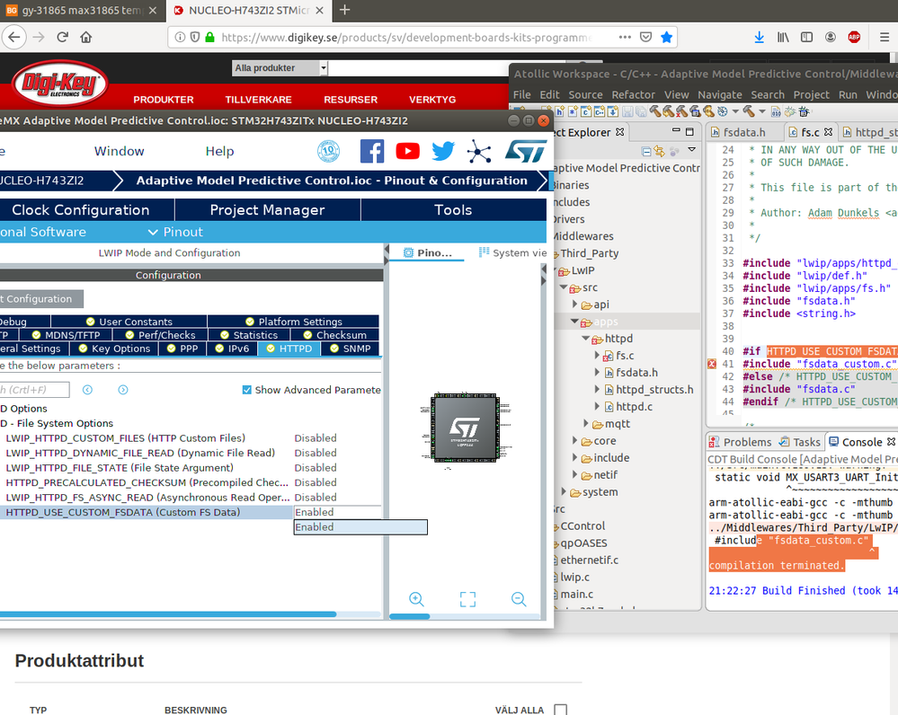898x715 pixels.
Task: Open the Tools tab in CubeMX
Action: tap(453, 210)
